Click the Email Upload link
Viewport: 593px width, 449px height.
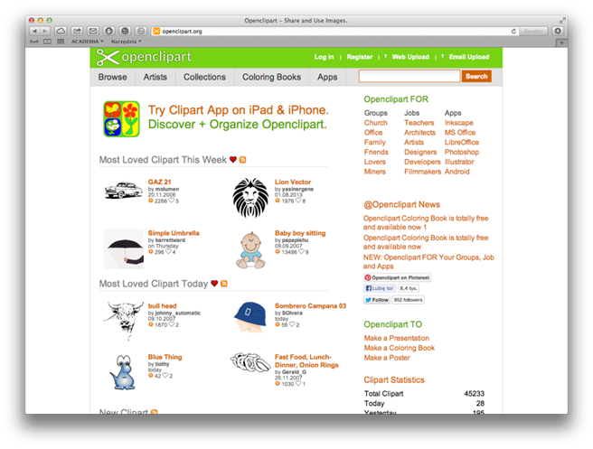tap(469, 57)
